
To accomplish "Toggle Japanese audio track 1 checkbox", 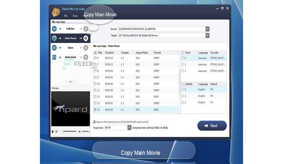I will pos(182,64).
